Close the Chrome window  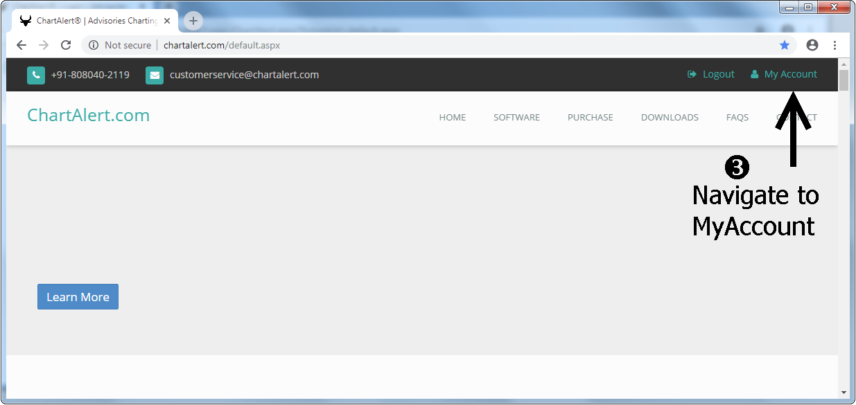pos(832,7)
